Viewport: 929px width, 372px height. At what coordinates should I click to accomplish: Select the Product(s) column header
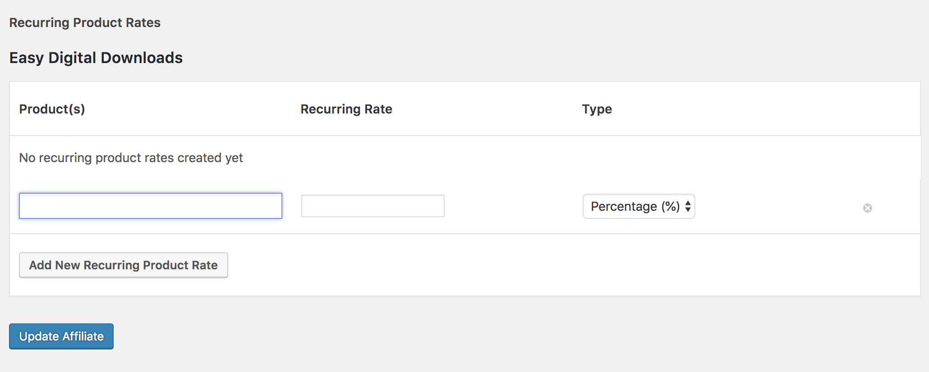point(52,109)
